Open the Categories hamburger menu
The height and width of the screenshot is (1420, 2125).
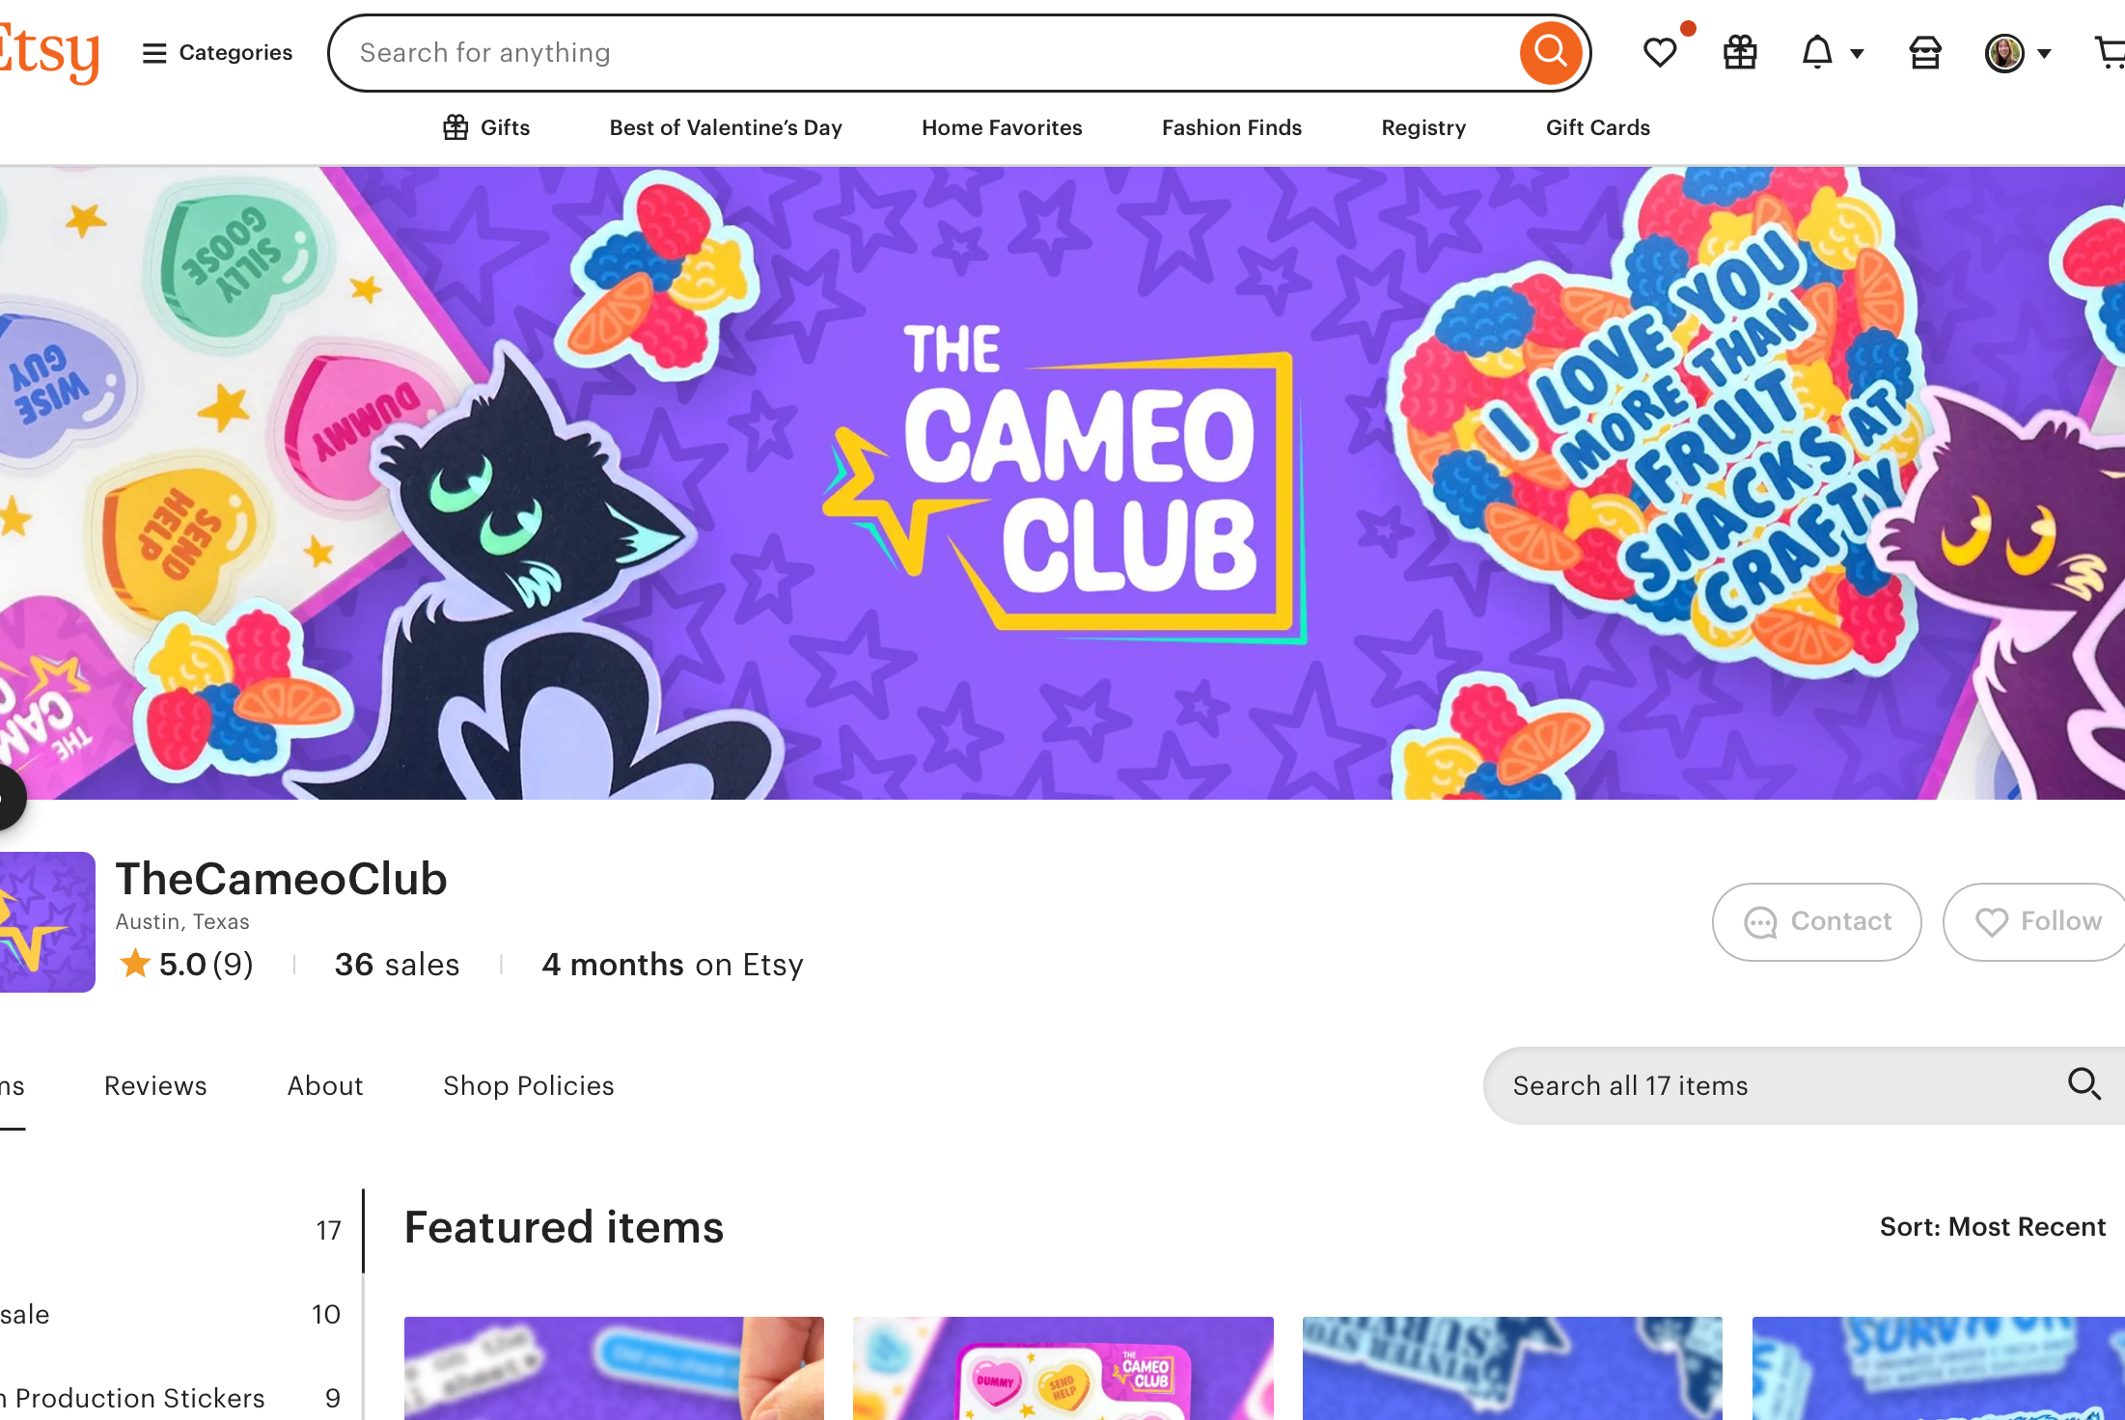tap(217, 52)
